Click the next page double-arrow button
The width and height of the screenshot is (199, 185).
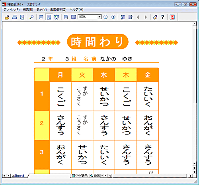tap(194, 172)
